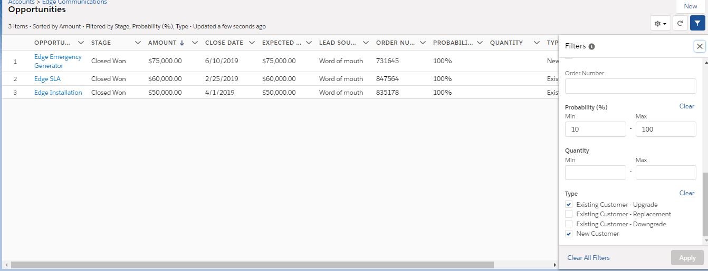This screenshot has width=708, height=271.
Task: Click the 4/1/2019 close date cell
Action: 219,93
